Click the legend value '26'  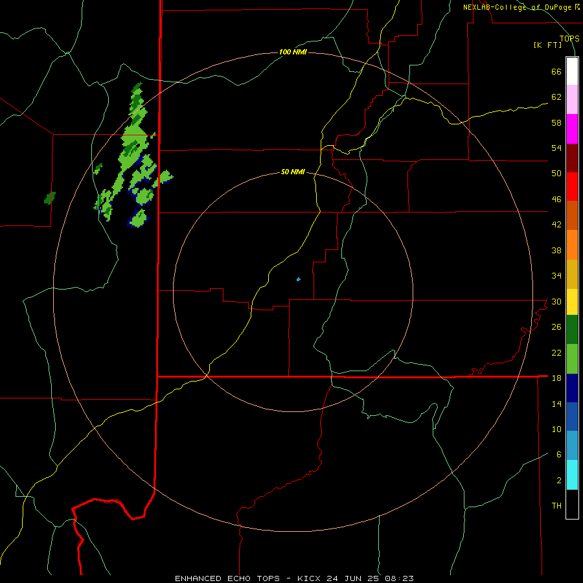tap(556, 327)
